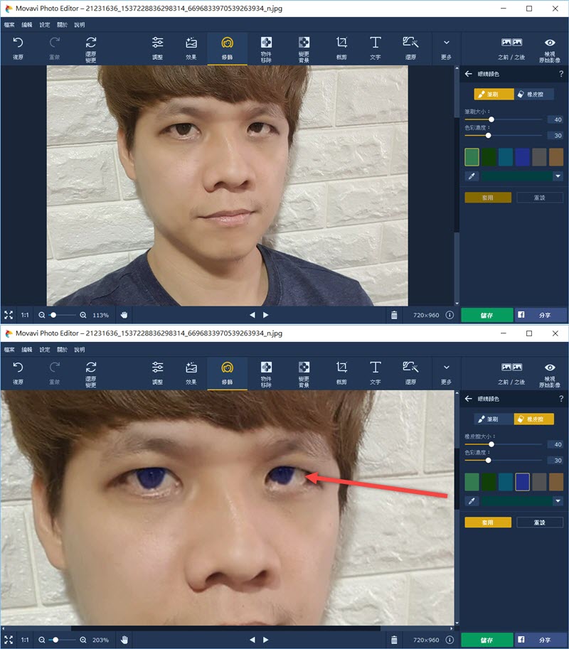Open the File (檔案) menu in top window

(9, 25)
